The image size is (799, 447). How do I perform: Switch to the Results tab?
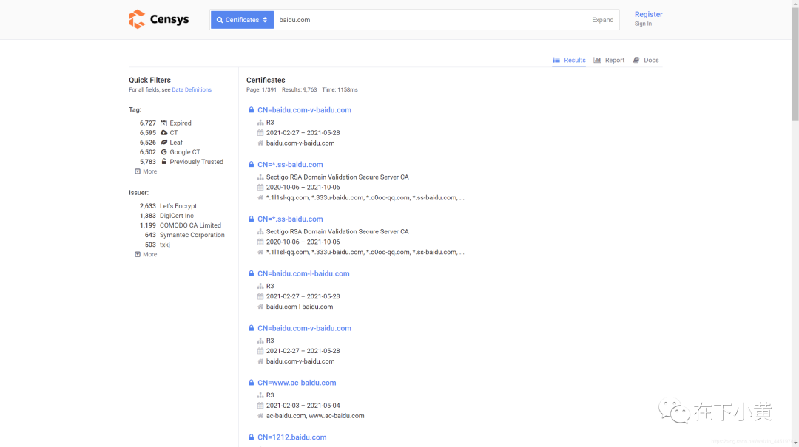[569, 60]
